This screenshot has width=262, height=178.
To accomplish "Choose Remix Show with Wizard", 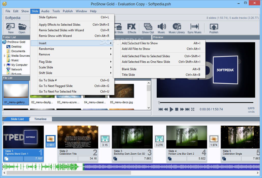I will (72, 36).
